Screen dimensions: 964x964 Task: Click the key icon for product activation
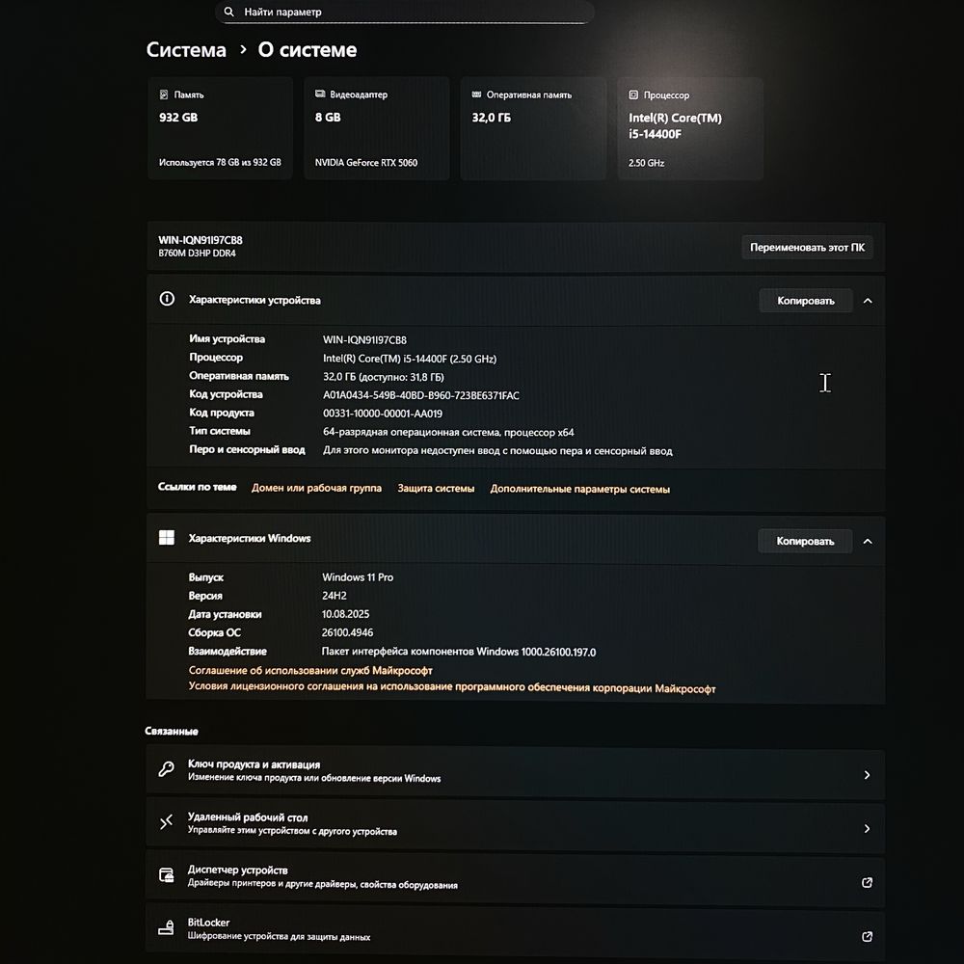click(166, 769)
